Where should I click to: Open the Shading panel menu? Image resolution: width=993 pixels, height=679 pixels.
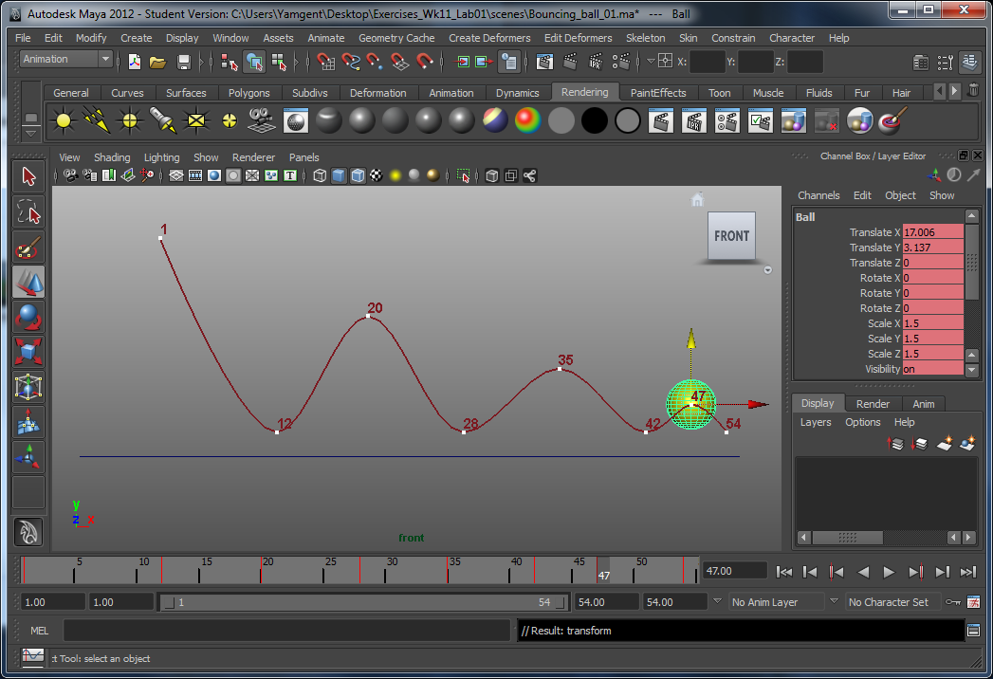coord(112,157)
